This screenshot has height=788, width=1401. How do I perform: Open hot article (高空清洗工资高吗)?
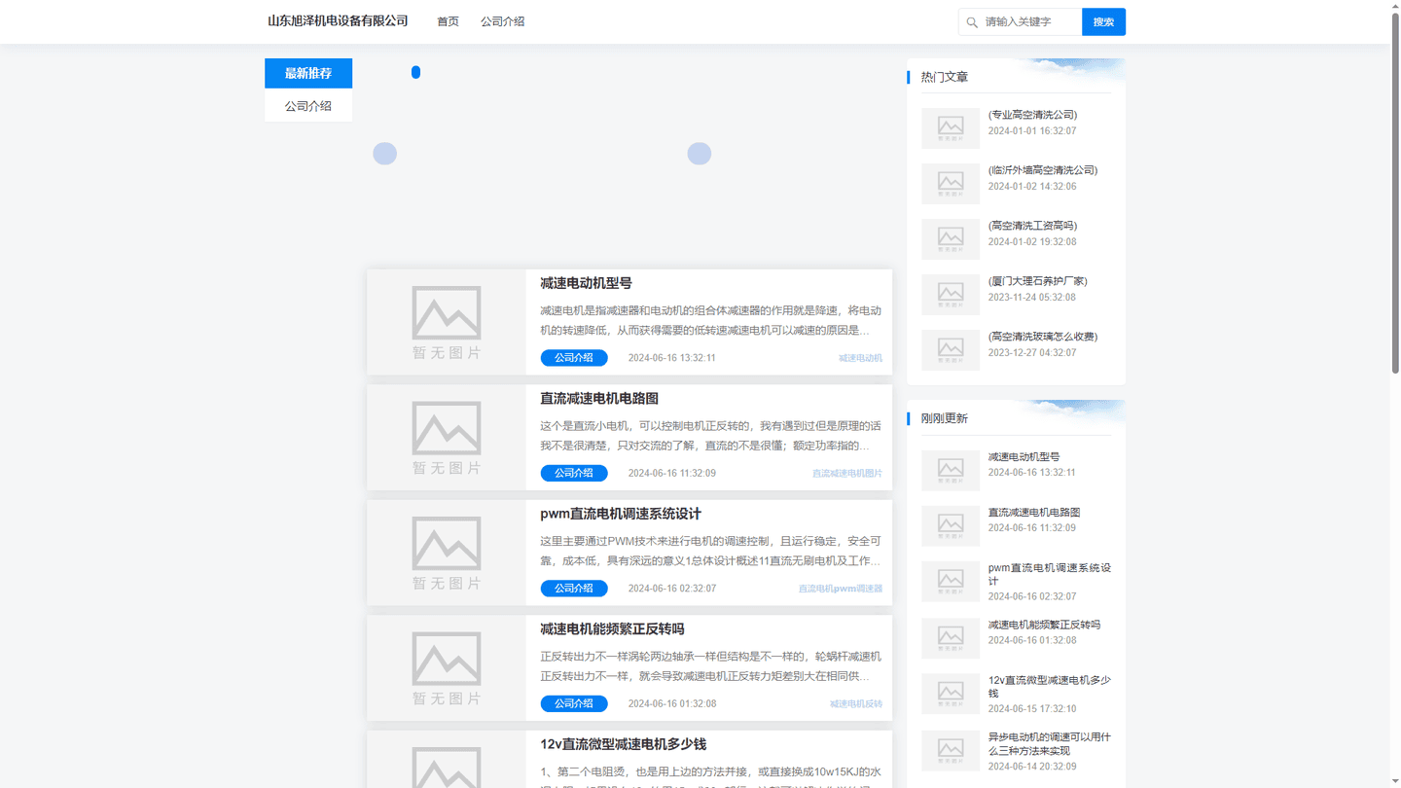(x=1032, y=226)
